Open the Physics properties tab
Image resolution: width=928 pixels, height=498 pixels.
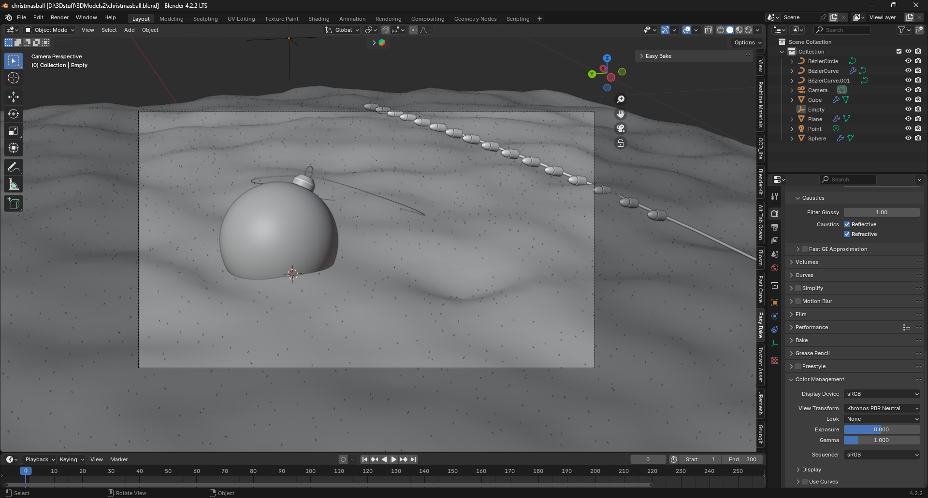click(775, 316)
